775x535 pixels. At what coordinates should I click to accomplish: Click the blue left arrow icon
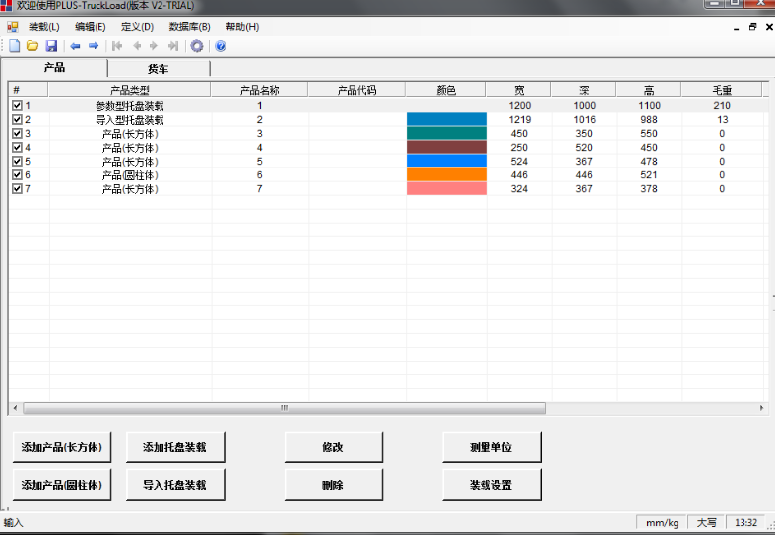coord(75,46)
